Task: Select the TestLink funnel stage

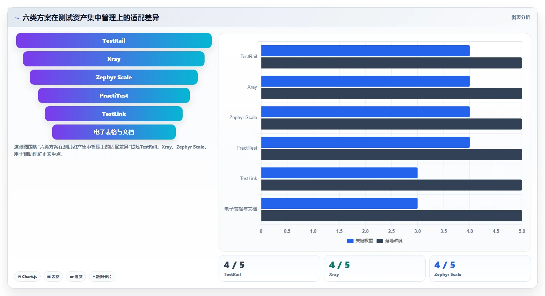Action: [114, 114]
